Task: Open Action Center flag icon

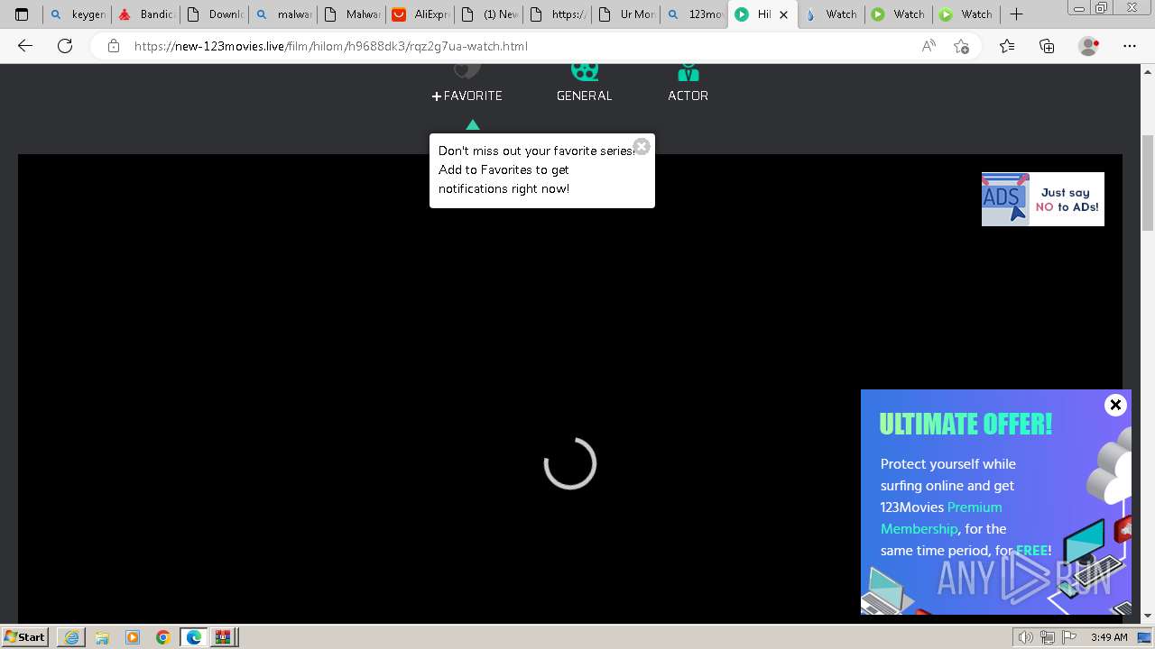Action: point(1070,637)
